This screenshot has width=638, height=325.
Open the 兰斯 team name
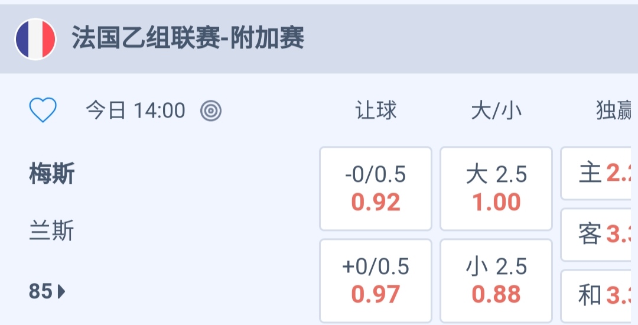click(52, 231)
